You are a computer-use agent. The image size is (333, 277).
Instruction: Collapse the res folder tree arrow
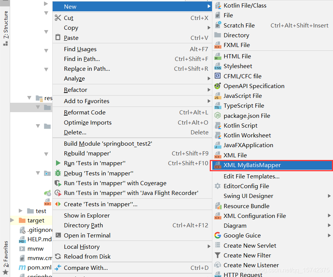[29, 98]
